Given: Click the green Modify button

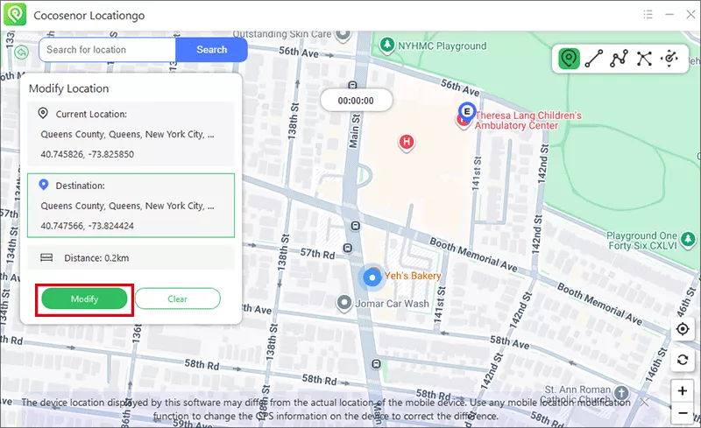Looking at the screenshot, I should (84, 298).
